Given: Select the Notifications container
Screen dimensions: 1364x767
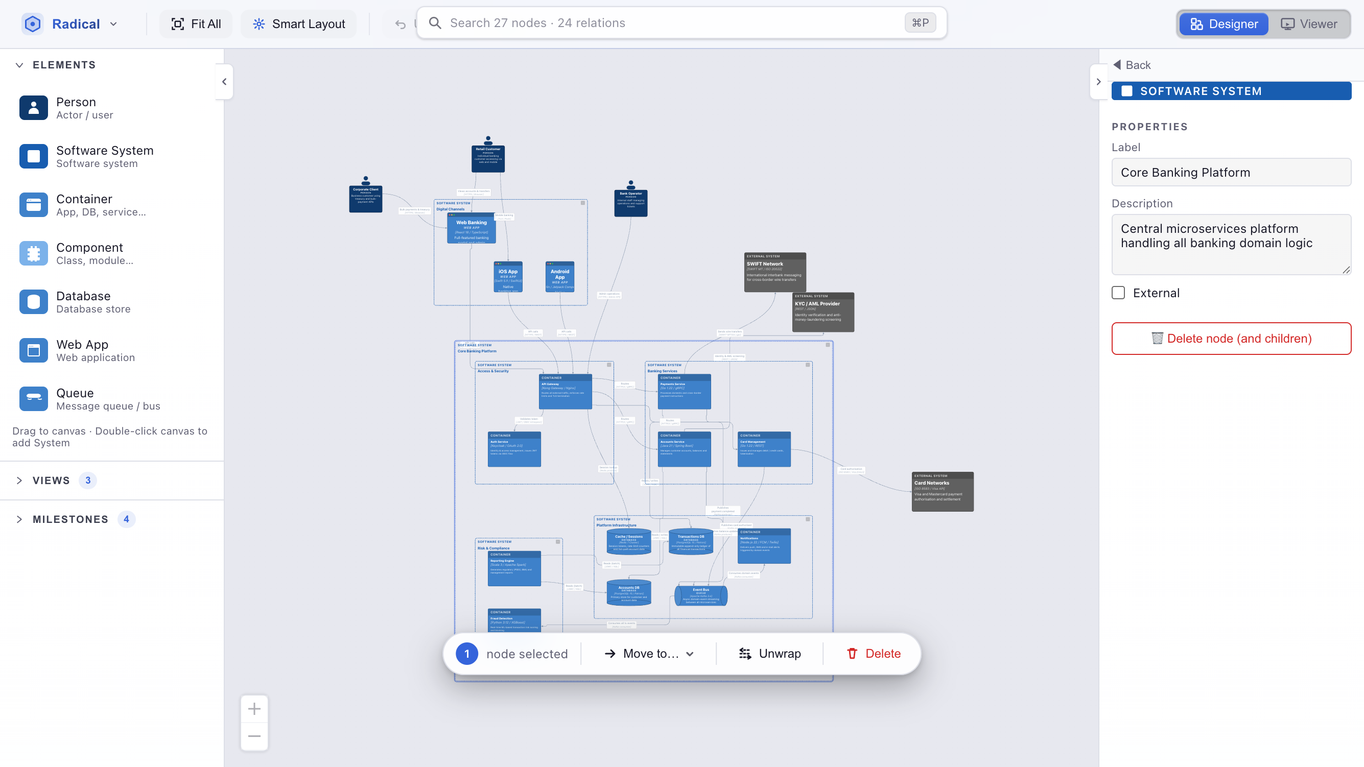Looking at the screenshot, I should click(x=764, y=546).
